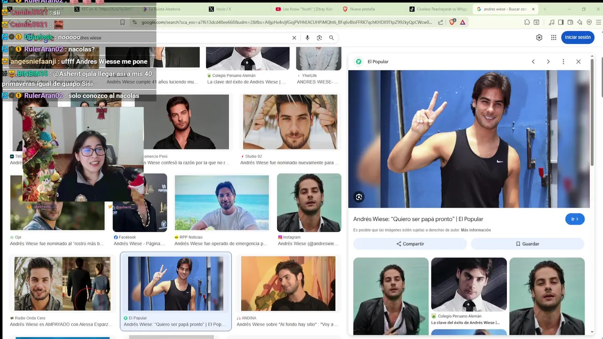Viewport: 603px width, 339px height.
Task: Switch to the 'Inicio / X' tab
Action: (x=238, y=9)
